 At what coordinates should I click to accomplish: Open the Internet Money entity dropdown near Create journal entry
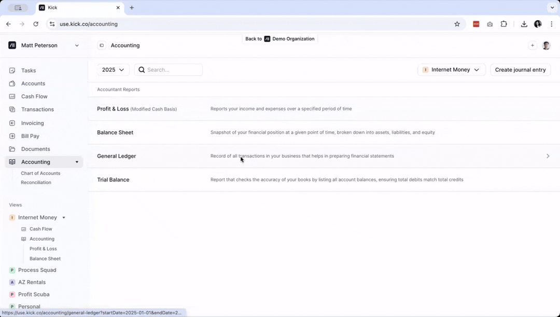click(451, 70)
